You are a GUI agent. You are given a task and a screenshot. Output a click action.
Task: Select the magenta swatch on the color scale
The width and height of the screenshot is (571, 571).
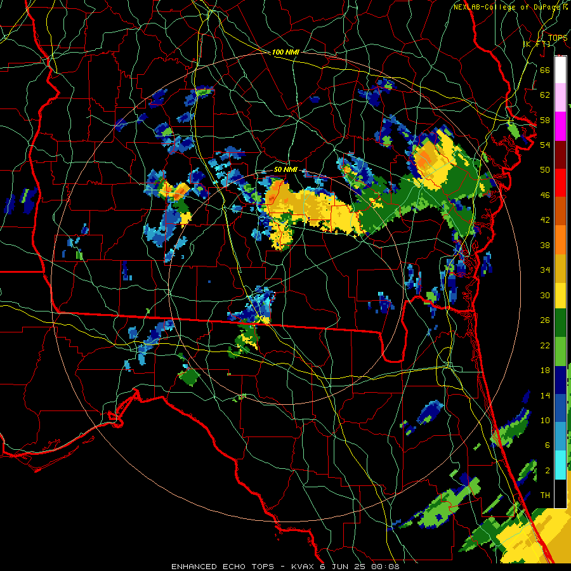pyautogui.click(x=560, y=126)
